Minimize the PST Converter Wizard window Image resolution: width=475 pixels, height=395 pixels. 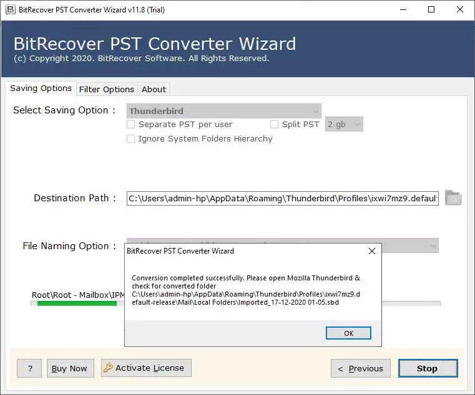[x=403, y=10]
